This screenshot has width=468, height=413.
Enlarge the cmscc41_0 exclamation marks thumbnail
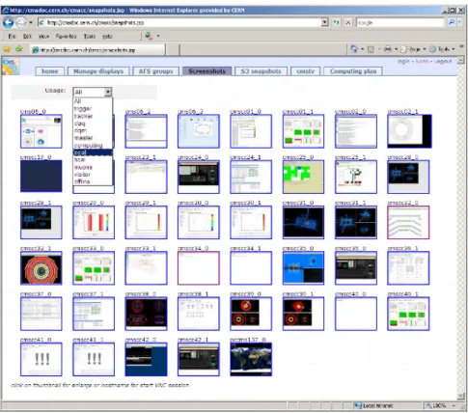[x=41, y=359]
